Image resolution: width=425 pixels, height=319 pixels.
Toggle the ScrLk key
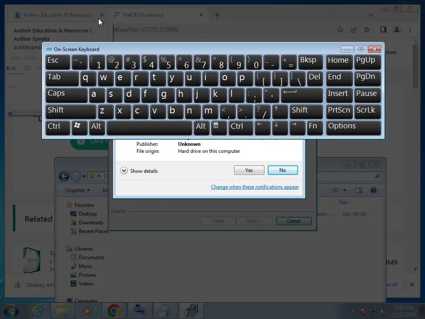(x=368, y=112)
